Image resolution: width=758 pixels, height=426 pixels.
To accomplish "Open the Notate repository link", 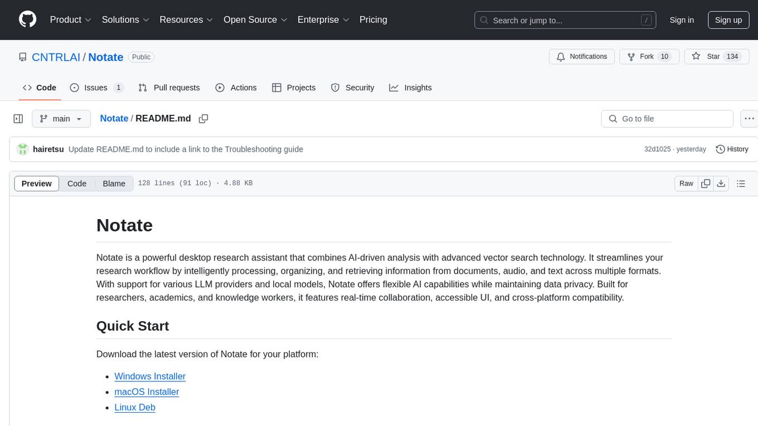I will (106, 57).
